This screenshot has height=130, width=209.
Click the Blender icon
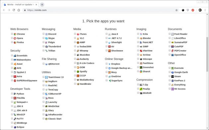click(x=141, y=38)
